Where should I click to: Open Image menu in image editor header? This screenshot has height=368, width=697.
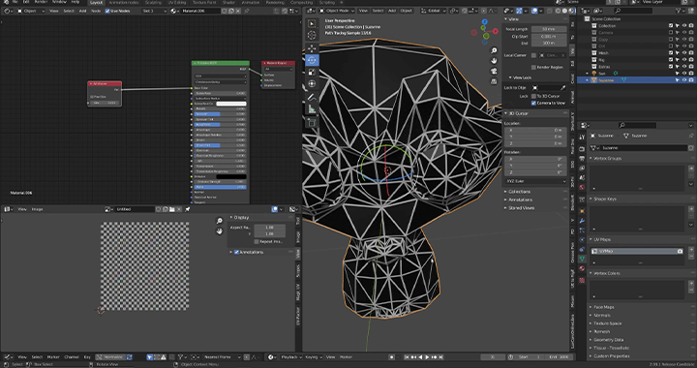[37, 209]
